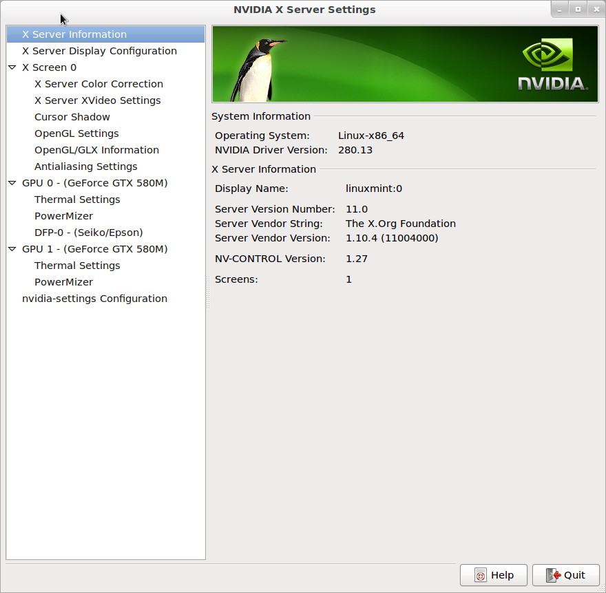Click the pane divider handle beside the sidebar

click(x=208, y=292)
